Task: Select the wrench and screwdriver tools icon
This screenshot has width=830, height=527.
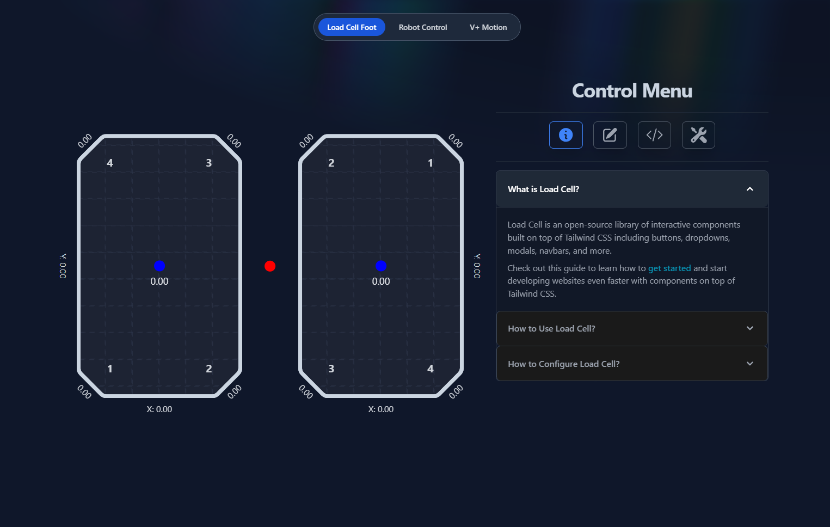Action: tap(698, 135)
